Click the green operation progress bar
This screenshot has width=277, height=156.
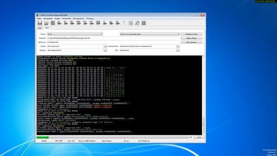(x=113, y=137)
